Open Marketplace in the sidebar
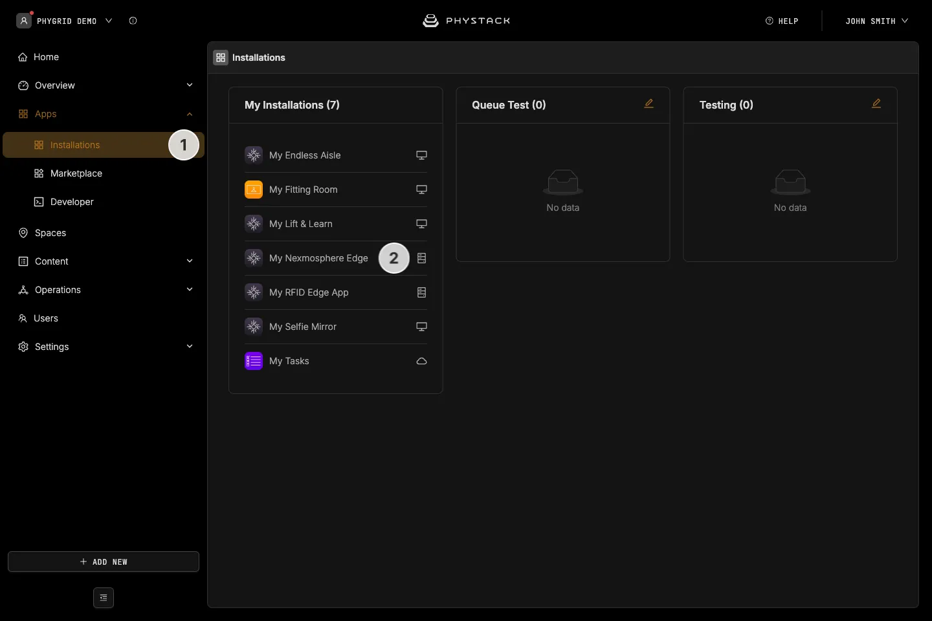 104,173
